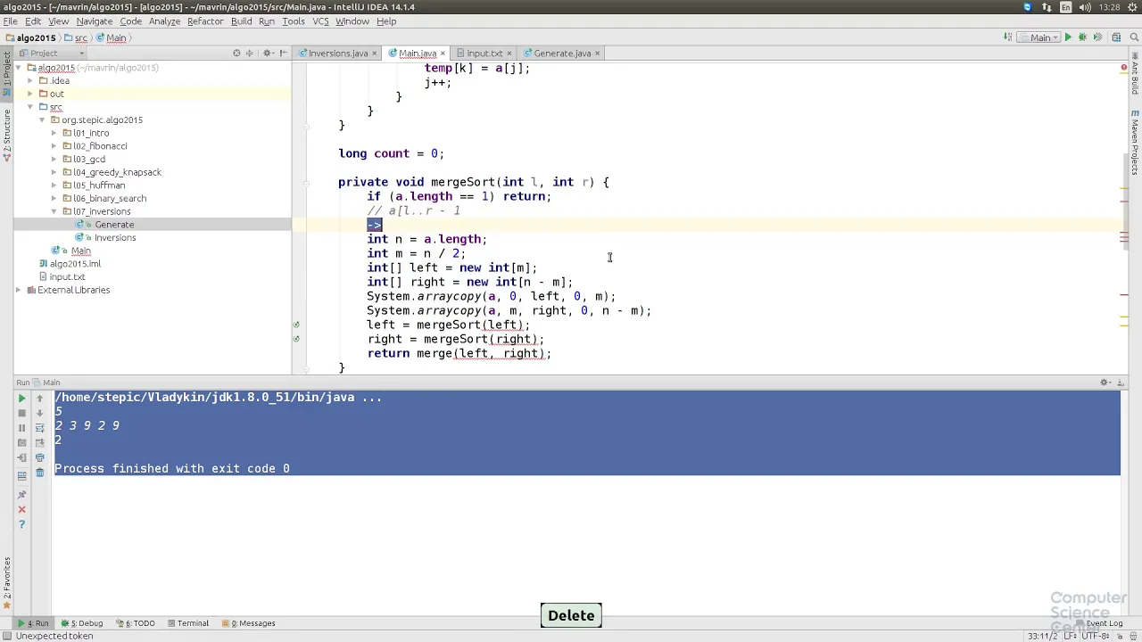
Task: Open the Terminal tool window
Action: (187, 623)
